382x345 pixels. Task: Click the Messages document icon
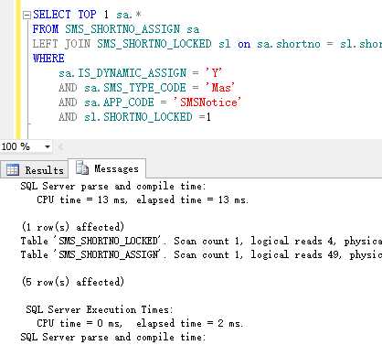(x=82, y=167)
